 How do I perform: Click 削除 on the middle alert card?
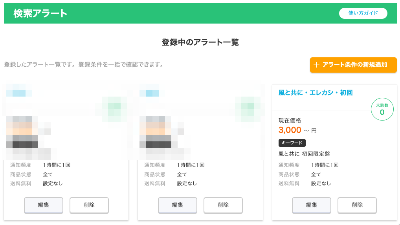(x=223, y=205)
